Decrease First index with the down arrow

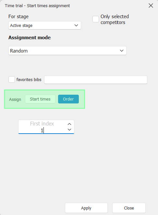69,129
